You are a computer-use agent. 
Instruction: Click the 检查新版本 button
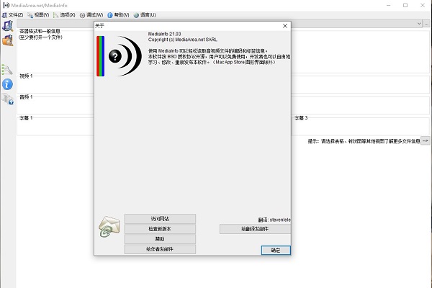tap(160, 229)
